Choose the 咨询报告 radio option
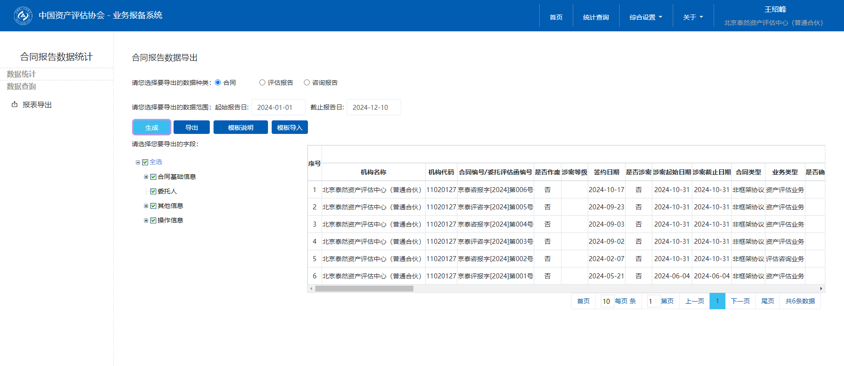844x366 pixels. [x=307, y=83]
